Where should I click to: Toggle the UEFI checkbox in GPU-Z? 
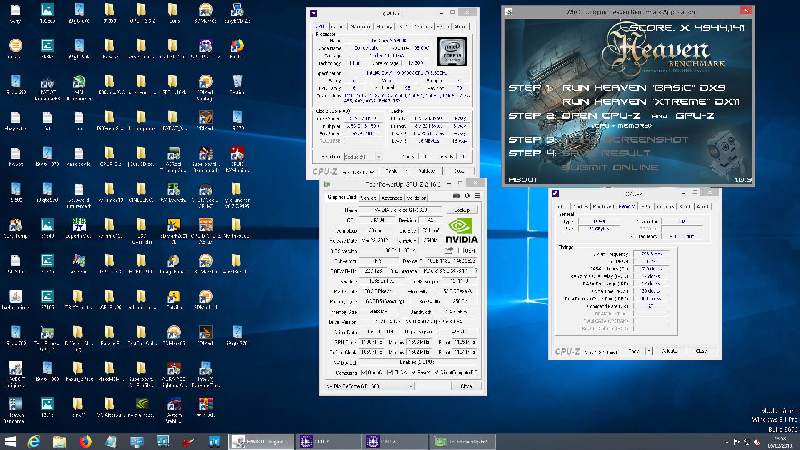[x=461, y=251]
